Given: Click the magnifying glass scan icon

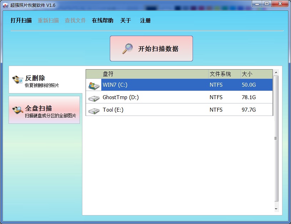Looking at the screenshot, I should 127,49.
